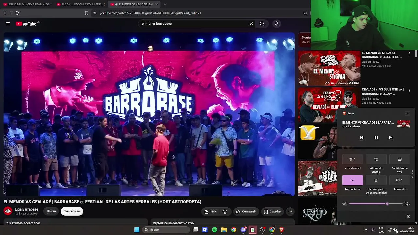The image size is (418, 235).
Task: Share the video with Compartir
Action: [x=246, y=211]
